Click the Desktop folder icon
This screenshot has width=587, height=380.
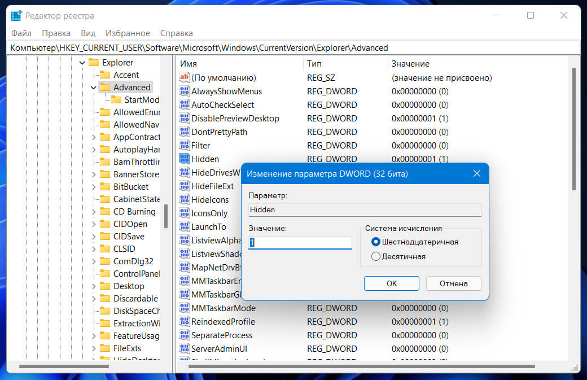coord(105,286)
